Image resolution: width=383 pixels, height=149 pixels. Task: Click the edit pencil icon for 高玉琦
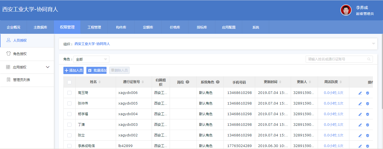(x=360, y=93)
